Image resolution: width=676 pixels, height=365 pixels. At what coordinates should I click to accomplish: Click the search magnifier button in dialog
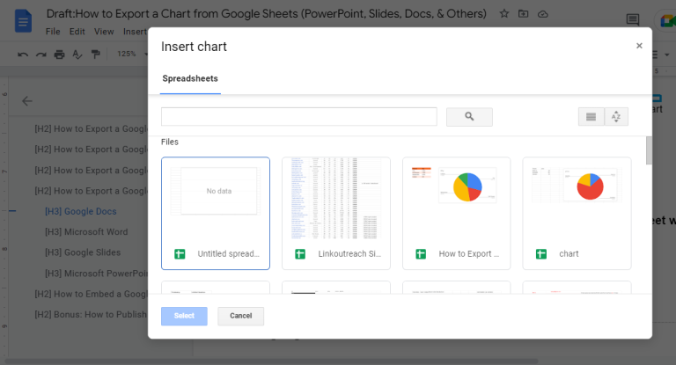469,117
